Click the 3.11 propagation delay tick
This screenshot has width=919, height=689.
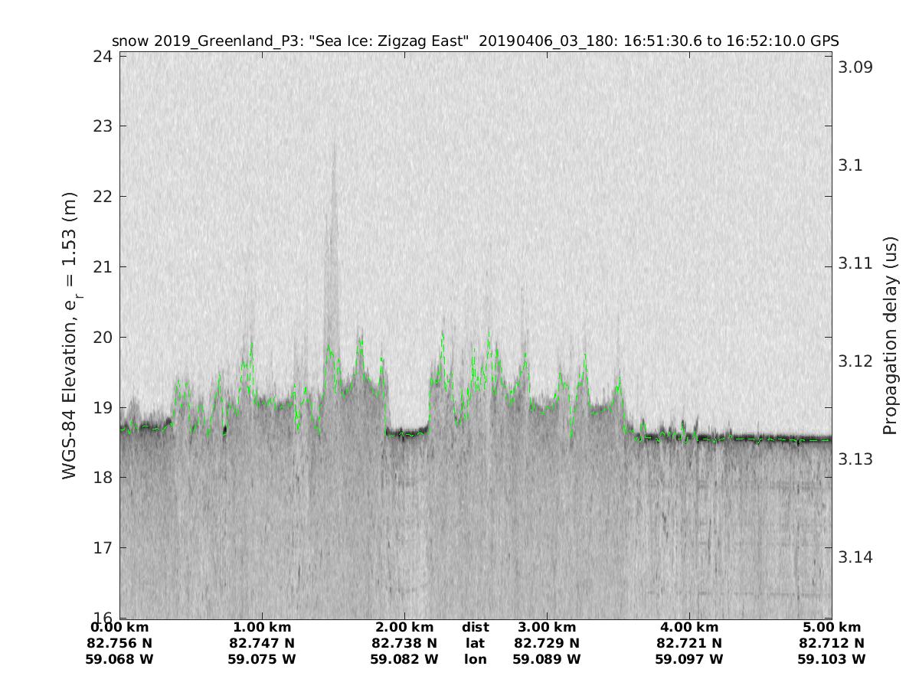click(855, 263)
